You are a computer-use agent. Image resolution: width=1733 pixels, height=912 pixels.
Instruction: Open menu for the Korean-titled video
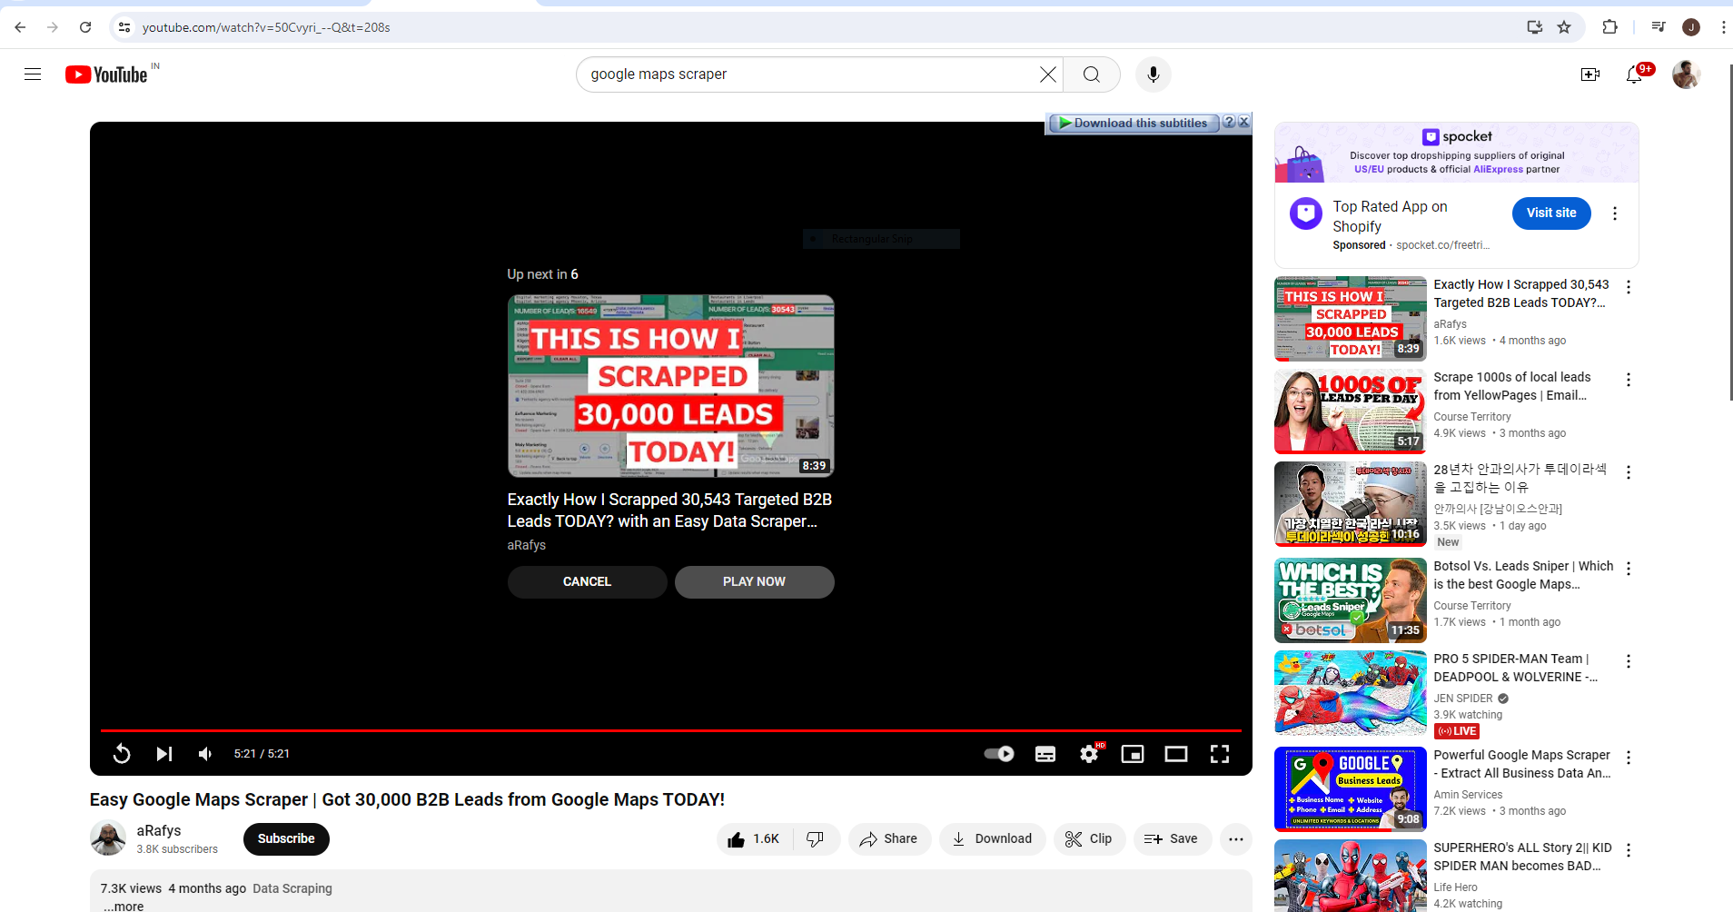1629,472
